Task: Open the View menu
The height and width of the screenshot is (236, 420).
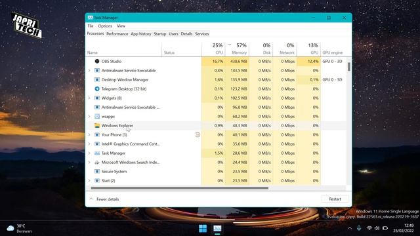Action: click(121, 26)
